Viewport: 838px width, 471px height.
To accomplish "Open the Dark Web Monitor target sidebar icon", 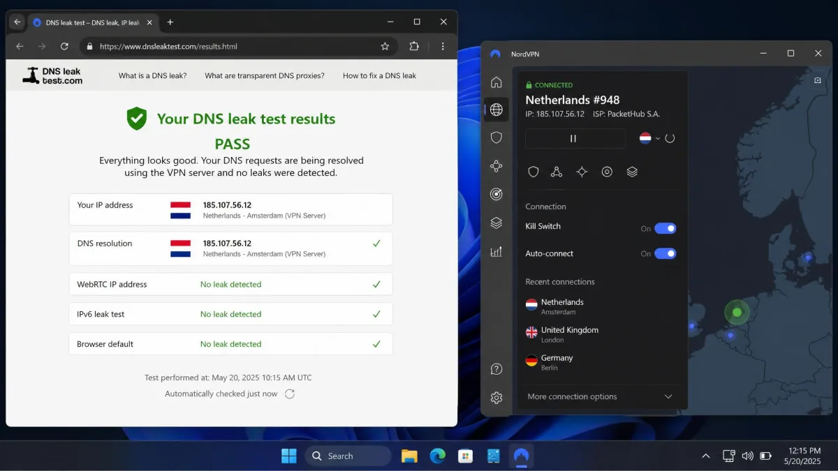I will pos(496,195).
